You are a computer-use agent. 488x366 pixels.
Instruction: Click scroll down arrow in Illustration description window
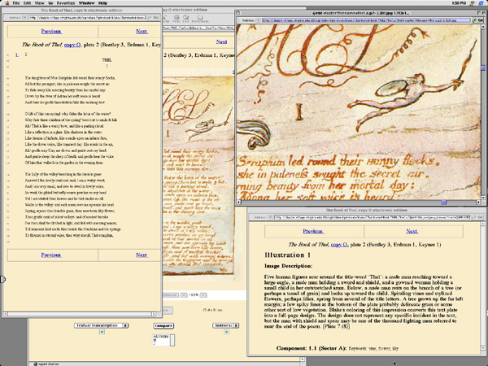(x=483, y=348)
